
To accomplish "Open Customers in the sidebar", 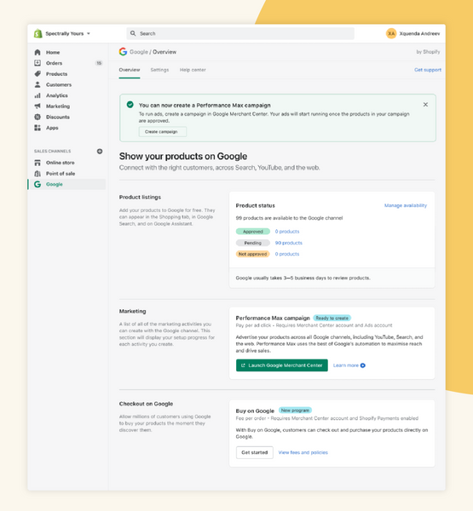I will click(59, 84).
